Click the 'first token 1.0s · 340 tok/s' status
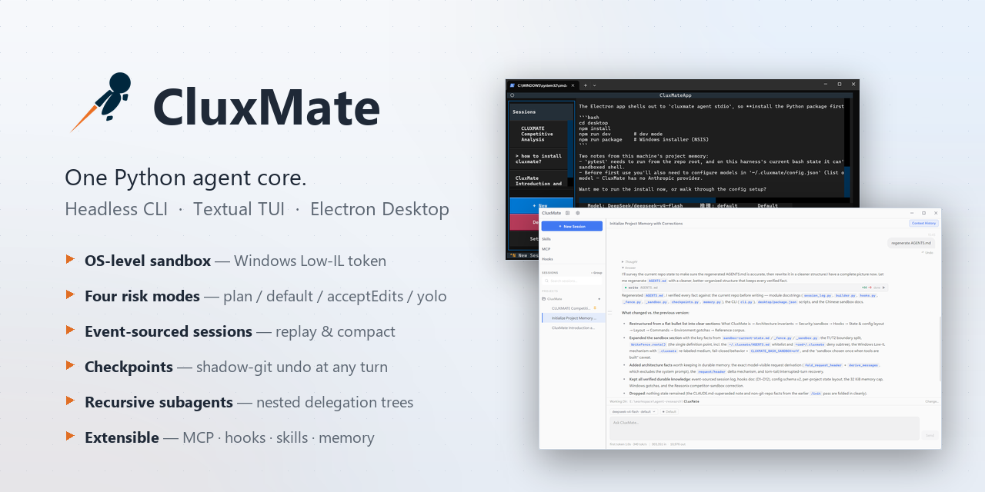 point(628,444)
